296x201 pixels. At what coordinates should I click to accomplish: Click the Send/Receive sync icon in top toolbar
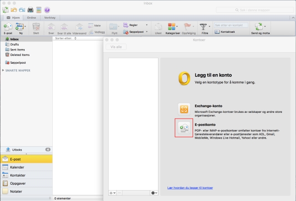click(x=5, y=10)
